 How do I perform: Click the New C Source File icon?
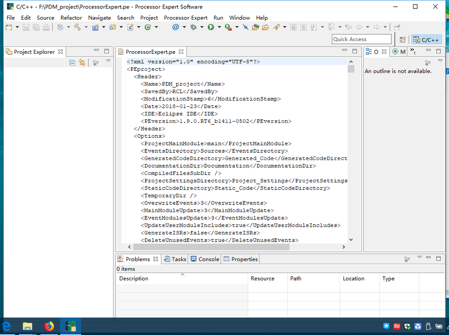[131, 27]
